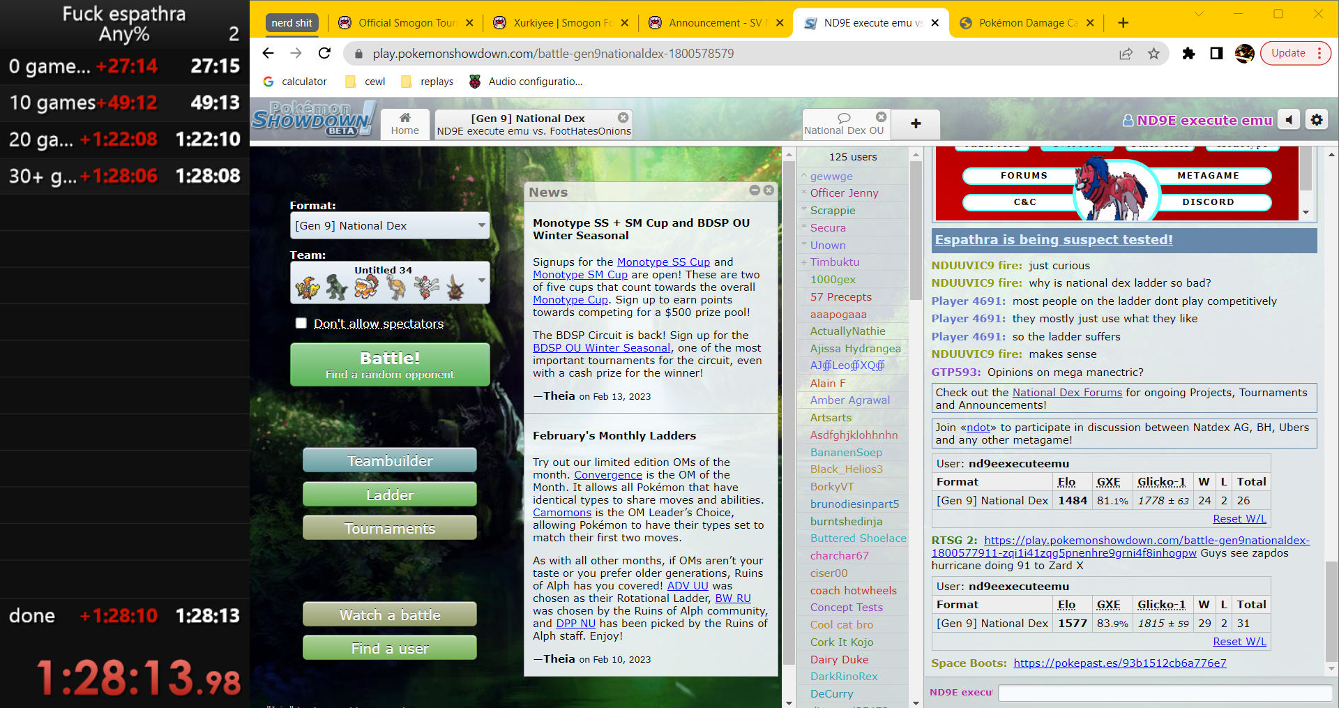The height and width of the screenshot is (708, 1339).
Task: Click user Officer Jenny in list
Action: click(844, 193)
